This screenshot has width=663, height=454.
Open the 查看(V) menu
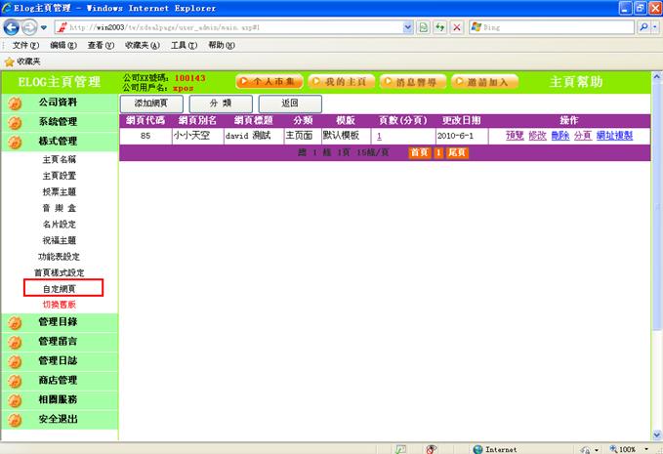(x=103, y=45)
